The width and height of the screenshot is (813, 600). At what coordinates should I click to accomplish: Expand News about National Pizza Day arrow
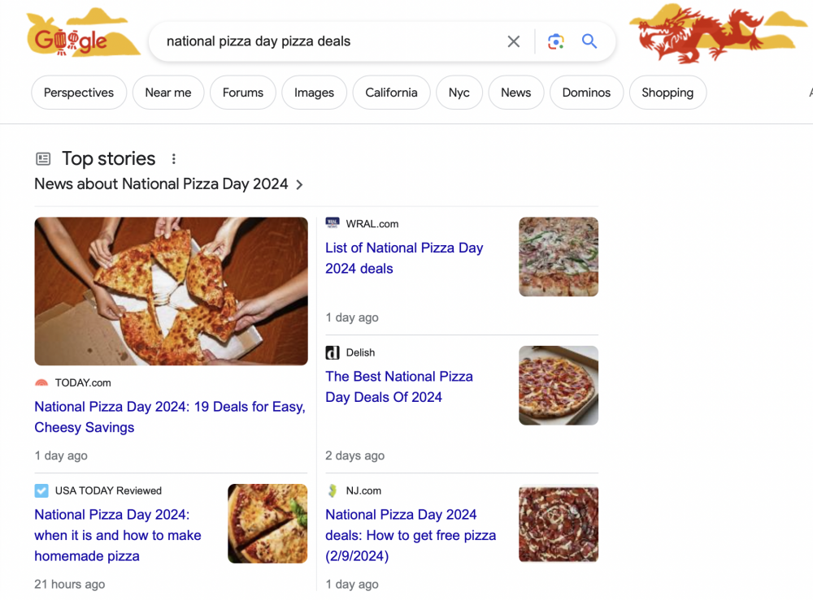point(299,184)
